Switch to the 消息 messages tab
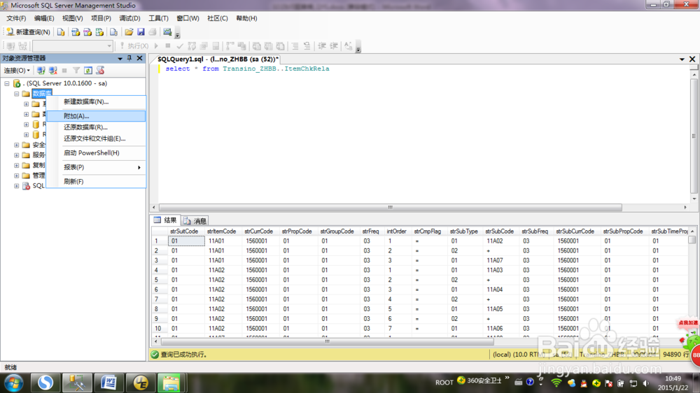This screenshot has width=700, height=393. coord(195,221)
